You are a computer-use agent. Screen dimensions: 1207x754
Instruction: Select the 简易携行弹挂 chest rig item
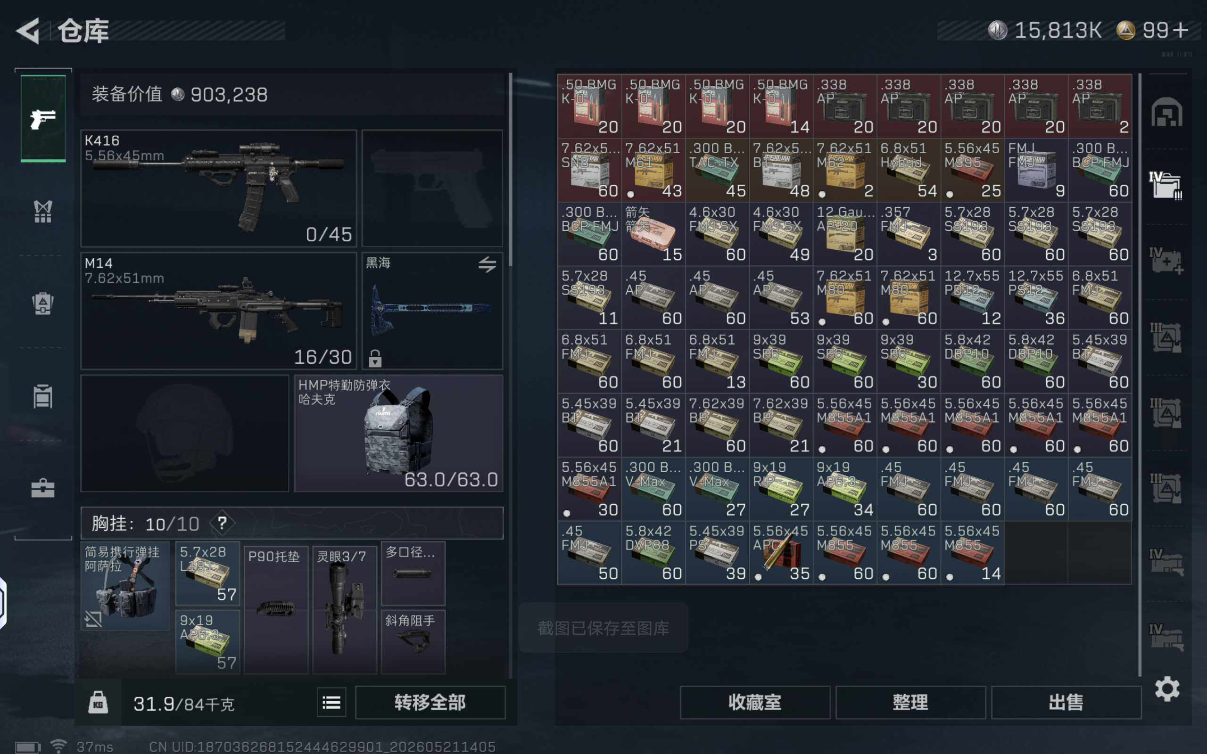(125, 586)
